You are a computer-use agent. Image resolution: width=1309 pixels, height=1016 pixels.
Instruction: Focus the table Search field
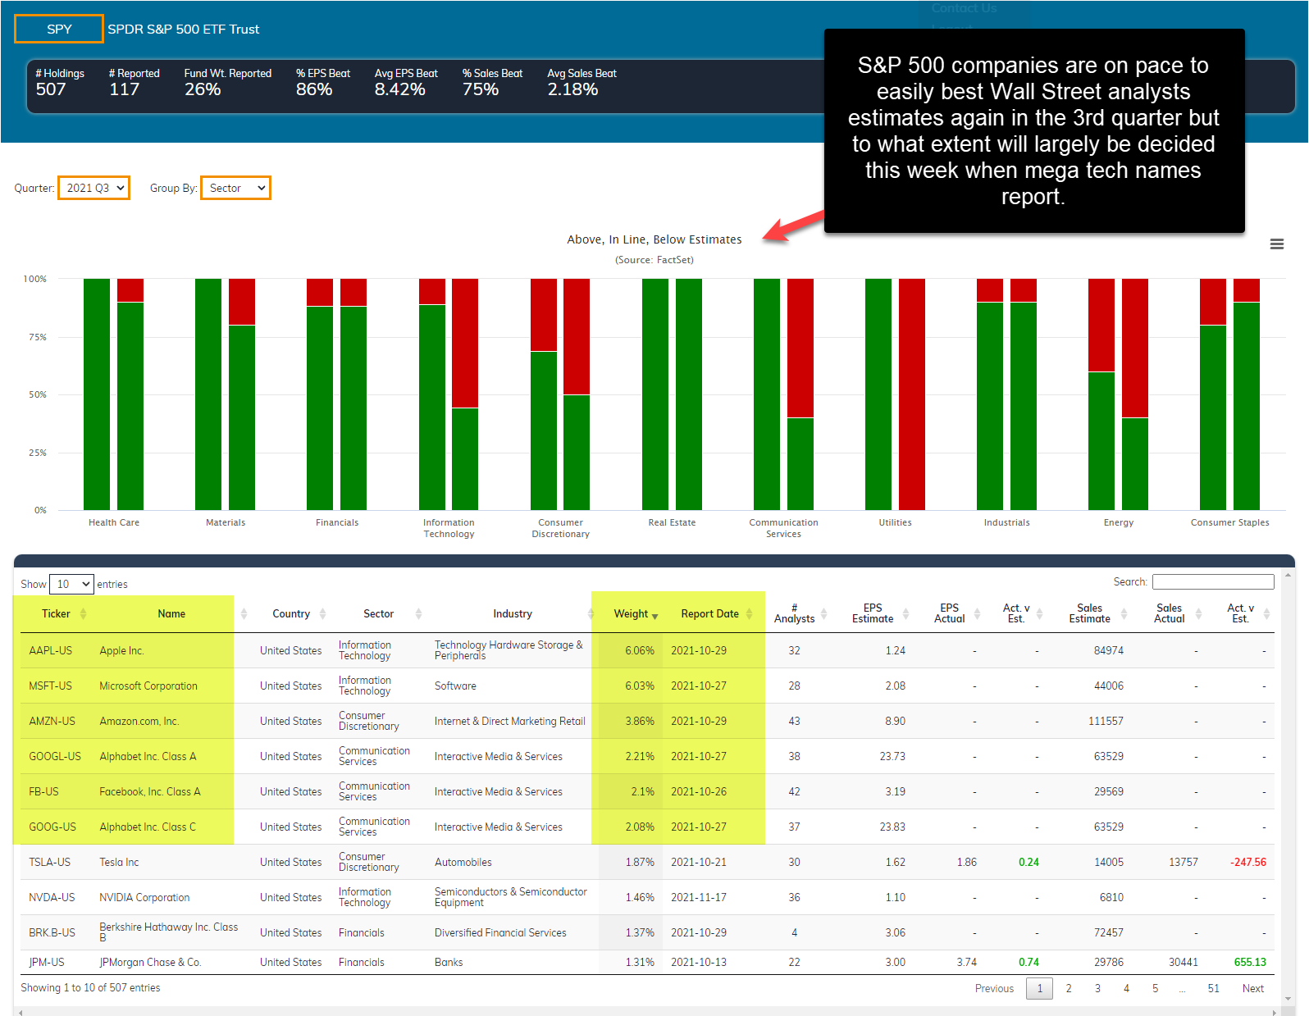tap(1213, 581)
